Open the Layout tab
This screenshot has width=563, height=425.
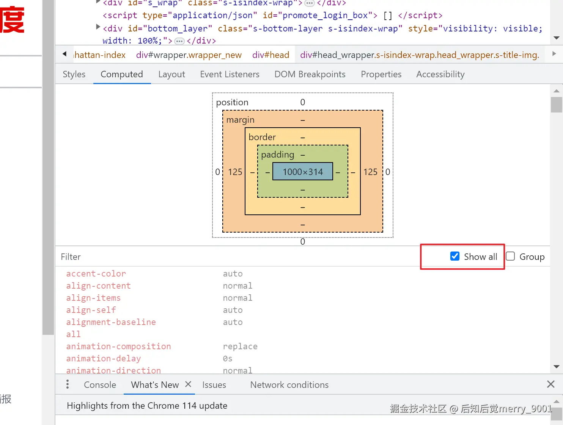[171, 74]
